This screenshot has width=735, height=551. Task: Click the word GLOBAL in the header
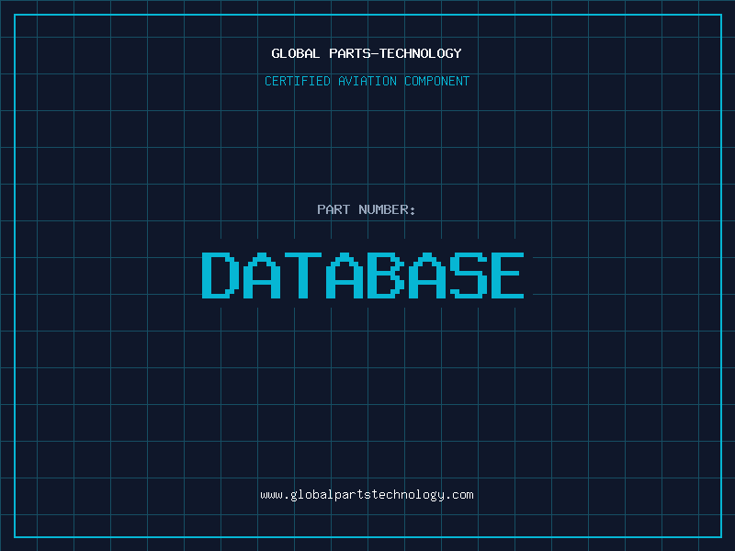(296, 53)
